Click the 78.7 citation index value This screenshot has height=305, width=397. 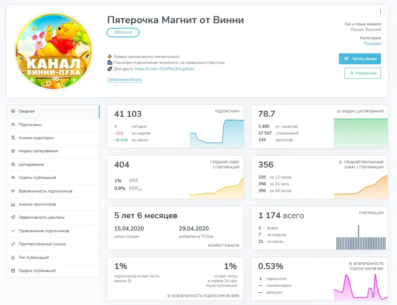267,114
